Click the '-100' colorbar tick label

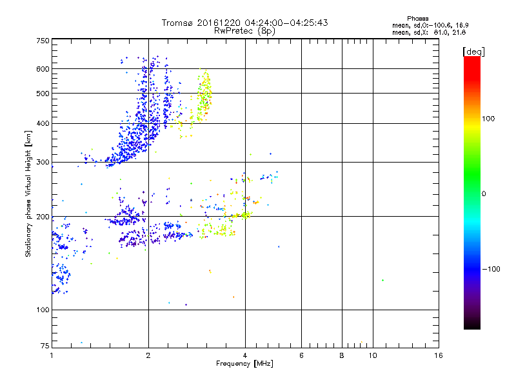click(x=491, y=269)
